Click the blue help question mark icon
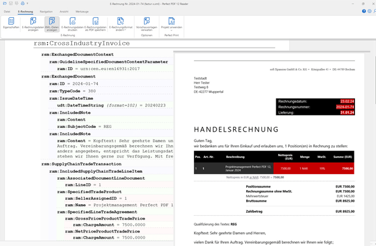The width and height of the screenshot is (376, 246). 364,11
